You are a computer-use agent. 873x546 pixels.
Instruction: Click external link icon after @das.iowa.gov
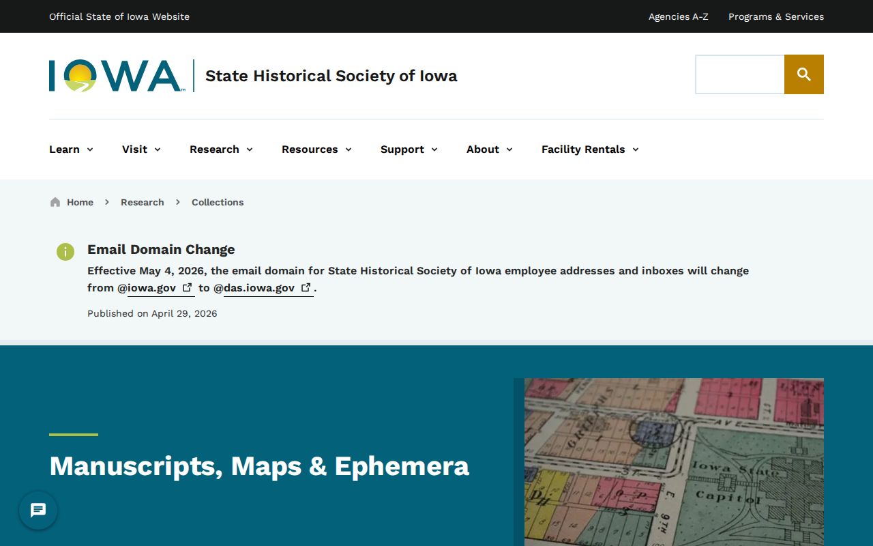[x=306, y=287]
